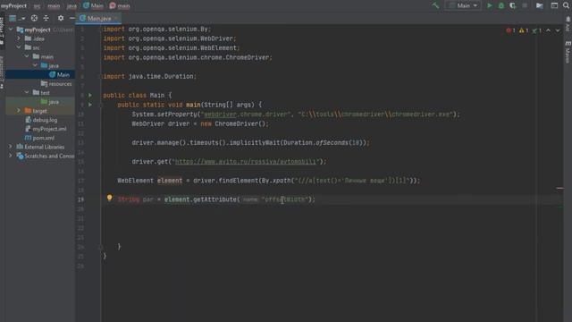Open pom.xml file
Screen dimensions: 572x322
pos(39,138)
